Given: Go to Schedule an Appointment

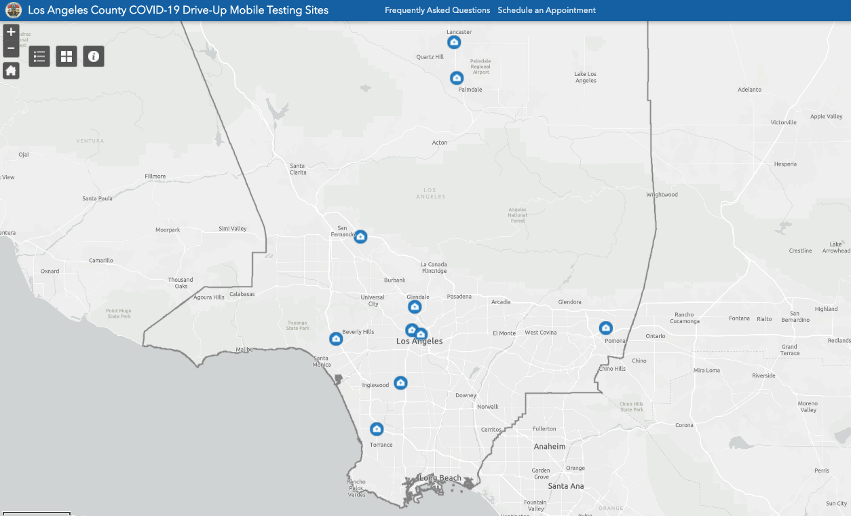Looking at the screenshot, I should click(x=546, y=10).
